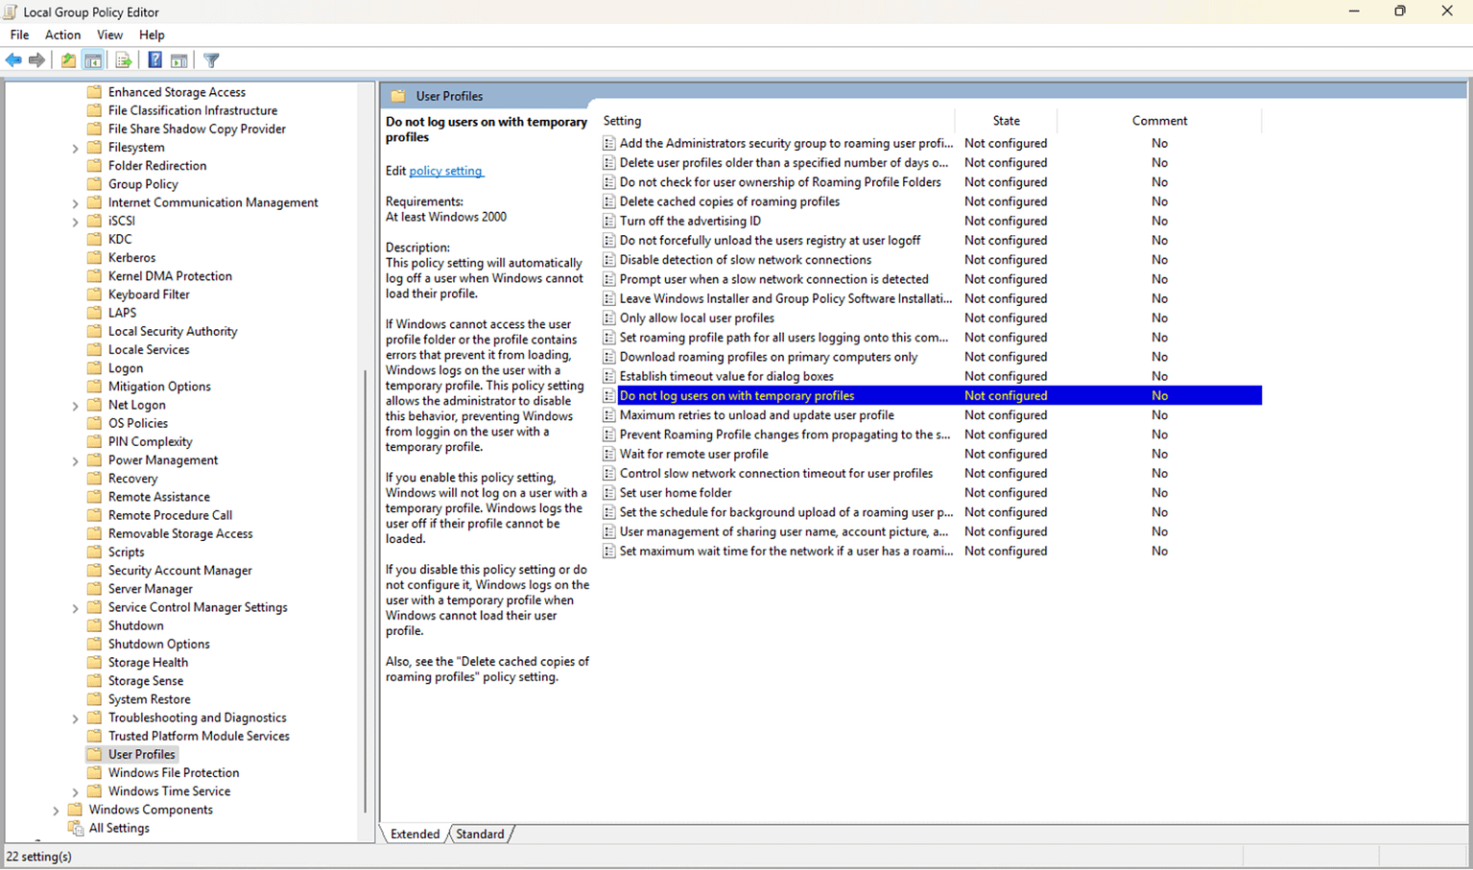Click the Export List toolbar icon
Viewport: 1473px width, 870px height.
(x=124, y=59)
